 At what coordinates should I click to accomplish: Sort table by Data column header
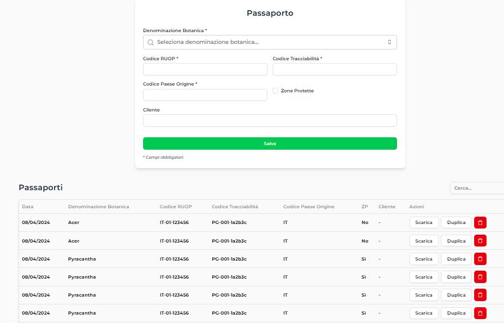[x=28, y=207]
